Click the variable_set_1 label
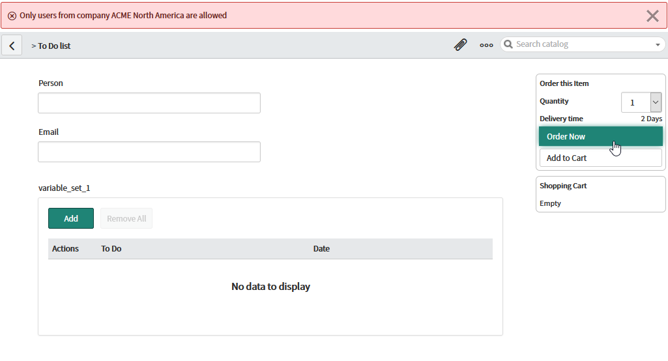Screen dimensions: 668x361 click(x=65, y=188)
